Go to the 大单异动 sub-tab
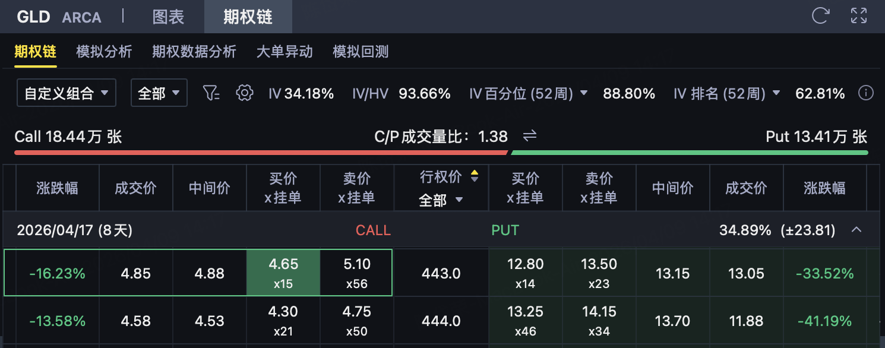This screenshot has height=348, width=885. coord(285,52)
